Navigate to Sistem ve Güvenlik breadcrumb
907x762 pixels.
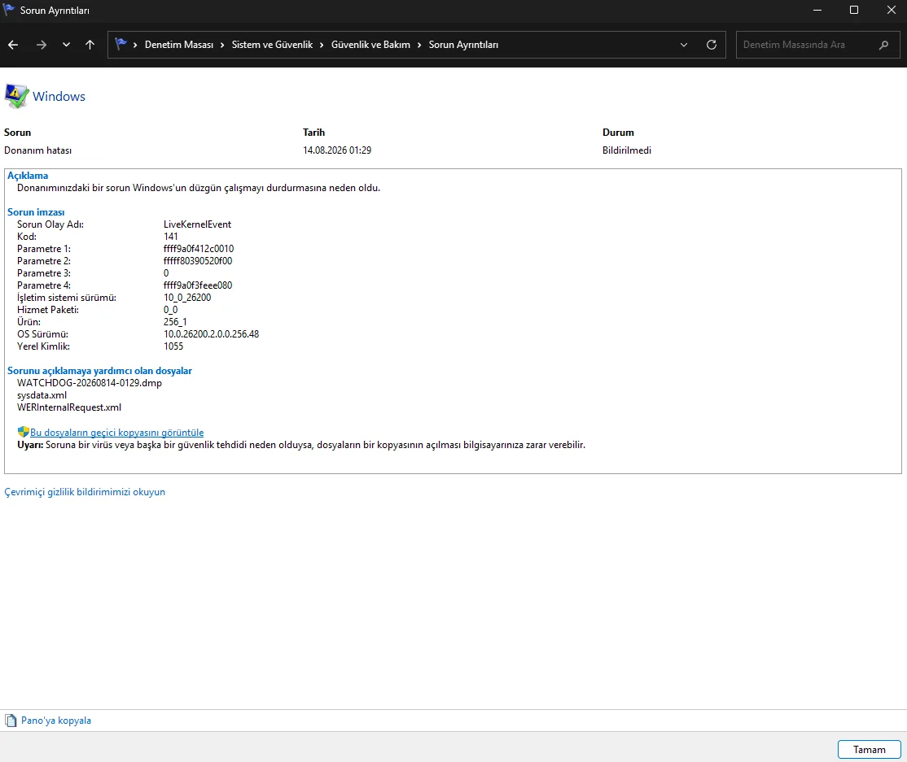click(272, 45)
